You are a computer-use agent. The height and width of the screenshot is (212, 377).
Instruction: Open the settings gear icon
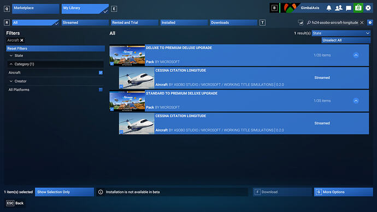[368, 8]
